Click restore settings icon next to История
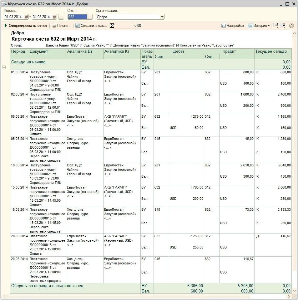 [x=276, y=26]
